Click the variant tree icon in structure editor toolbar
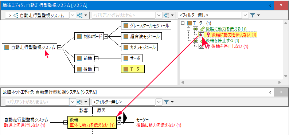 tap(167, 15)
